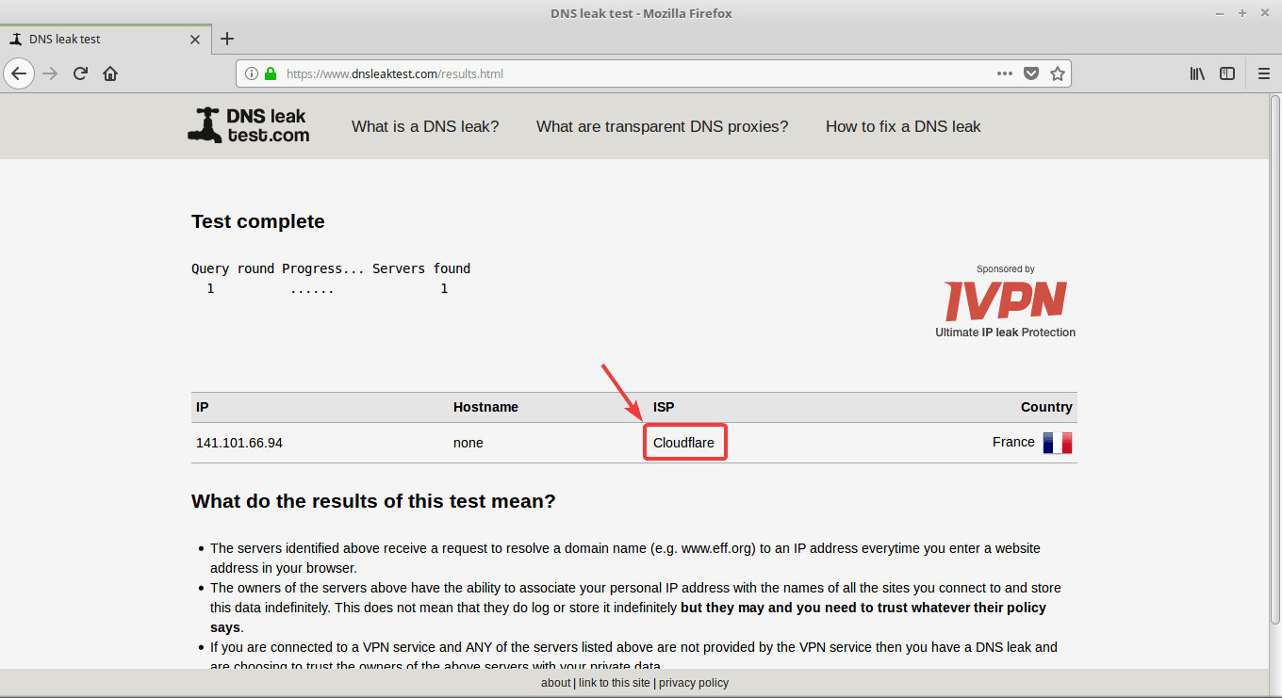Click the 'about' footer link
The width and height of the screenshot is (1282, 698).
[555, 683]
